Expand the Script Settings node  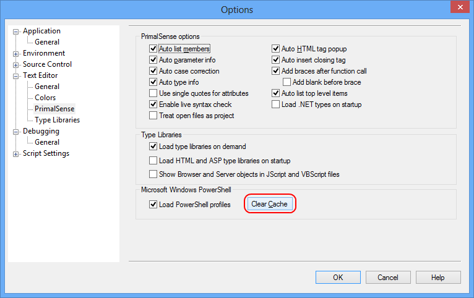coord(15,155)
